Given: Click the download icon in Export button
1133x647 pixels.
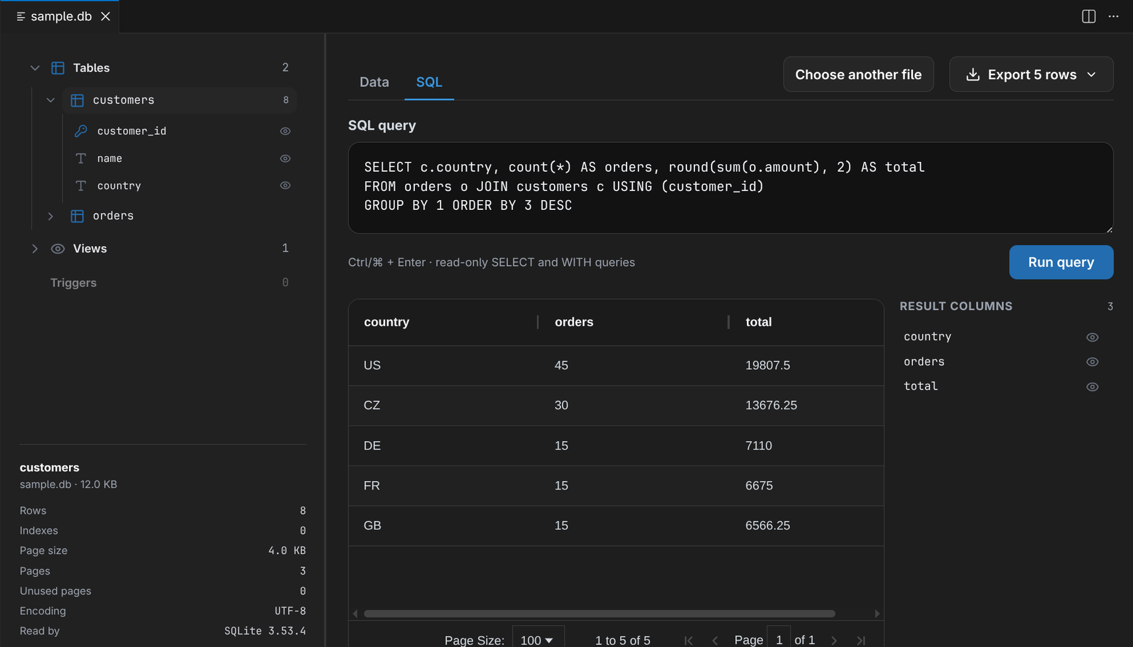Looking at the screenshot, I should 972,74.
